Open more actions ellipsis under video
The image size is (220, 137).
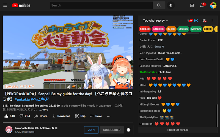pyautogui.click(x=109, y=116)
